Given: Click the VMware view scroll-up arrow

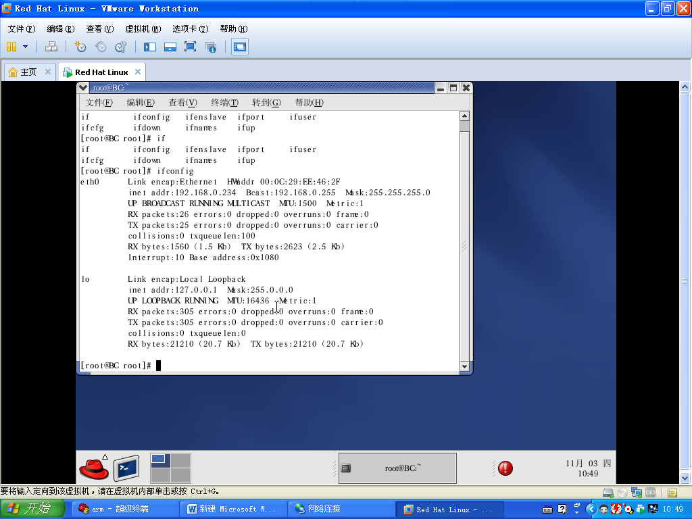Looking at the screenshot, I should point(685,86).
